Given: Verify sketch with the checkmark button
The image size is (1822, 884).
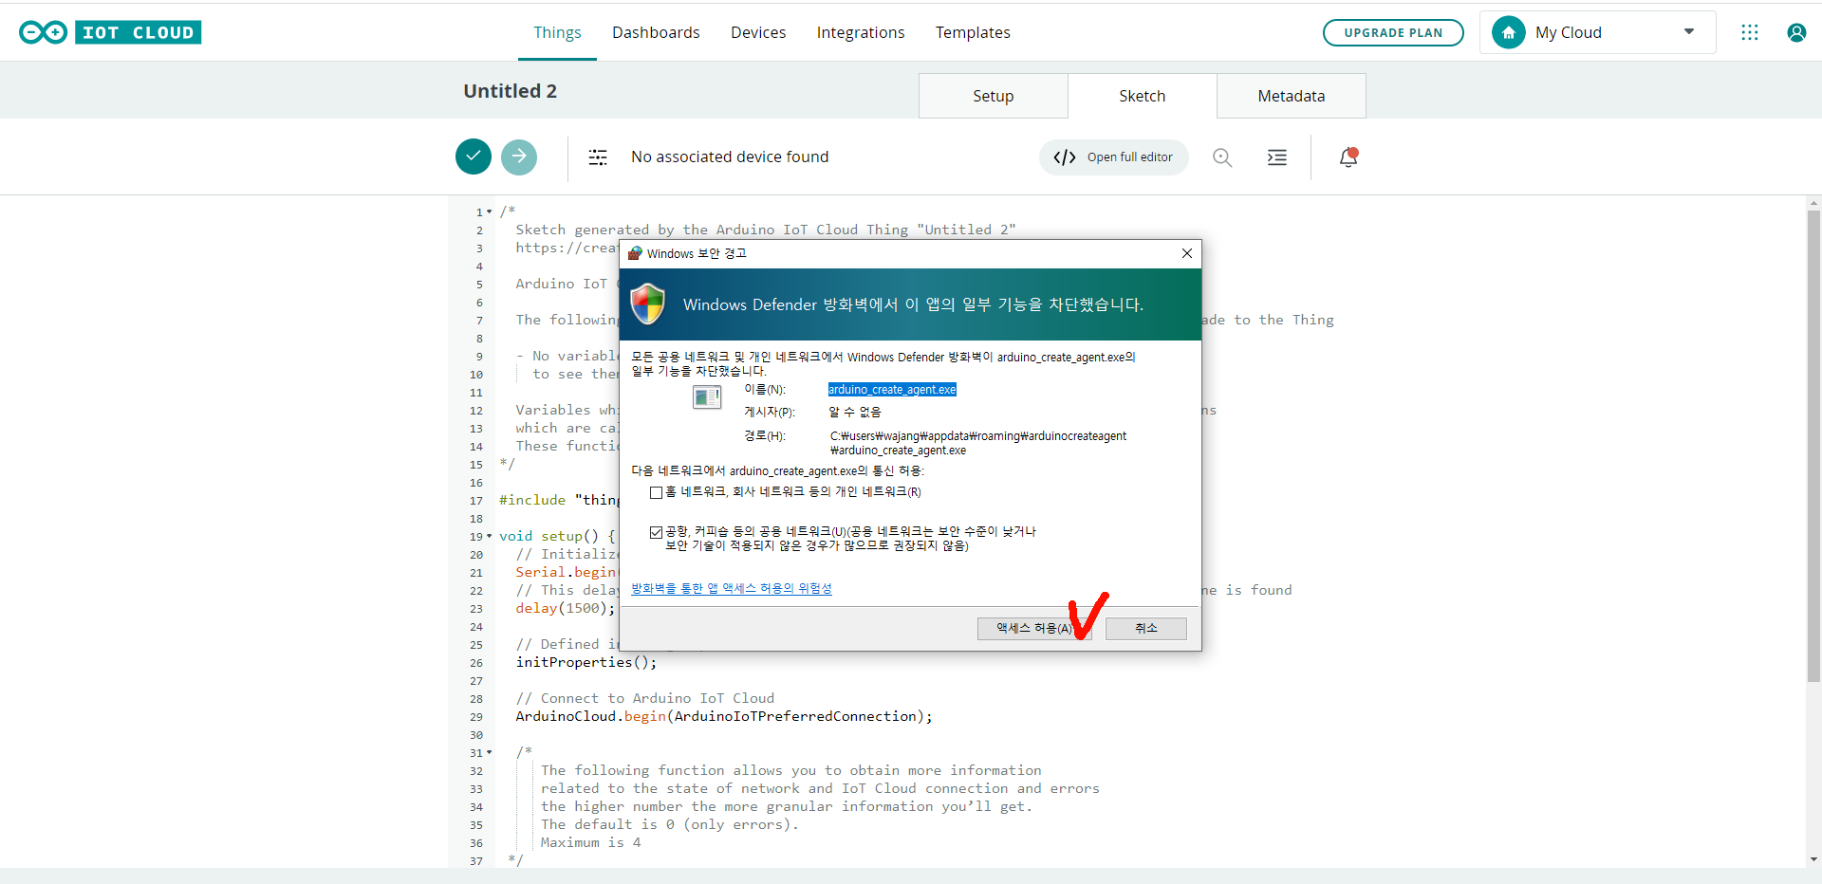Looking at the screenshot, I should point(474,157).
